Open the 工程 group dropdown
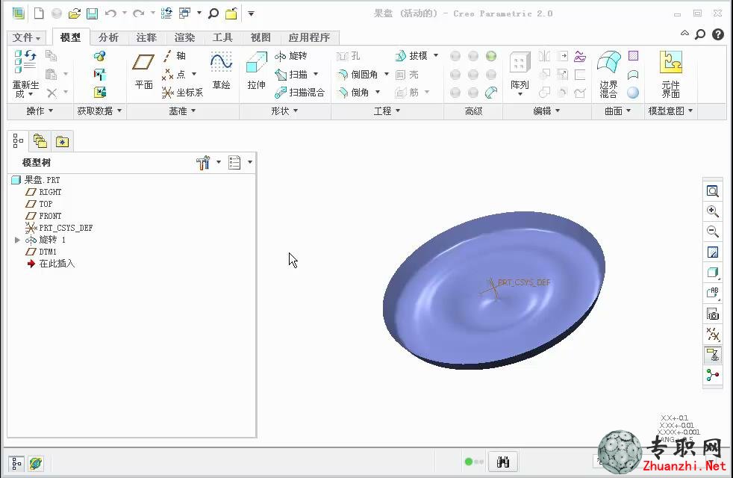This screenshot has height=478, width=733. coord(387,111)
